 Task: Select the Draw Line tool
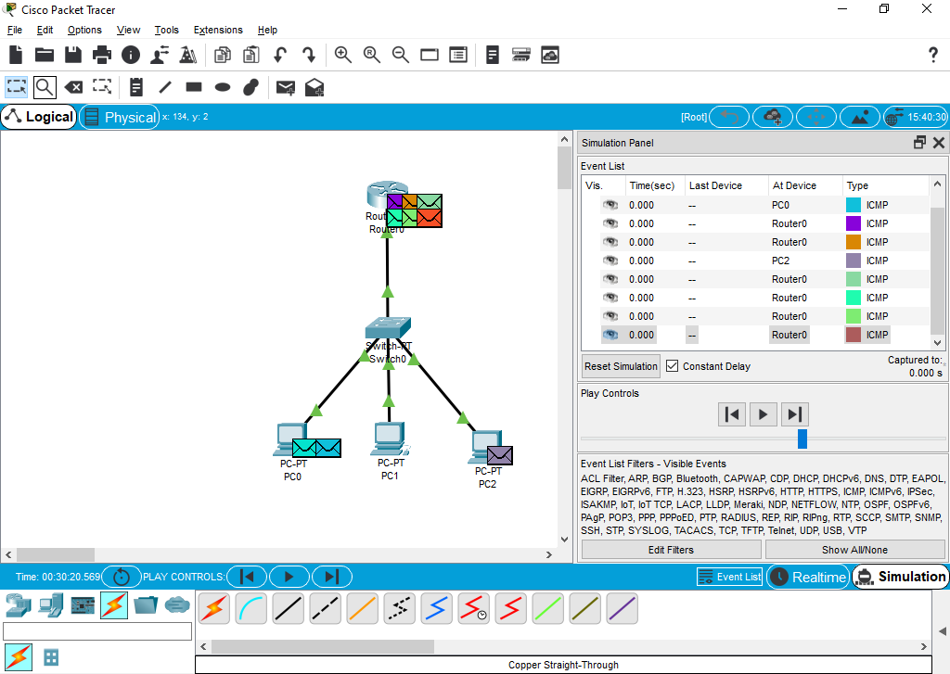[165, 88]
